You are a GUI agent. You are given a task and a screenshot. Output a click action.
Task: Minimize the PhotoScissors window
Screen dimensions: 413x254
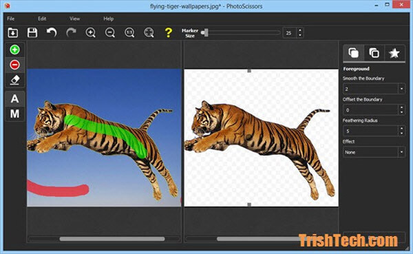pyautogui.click(x=377, y=5)
